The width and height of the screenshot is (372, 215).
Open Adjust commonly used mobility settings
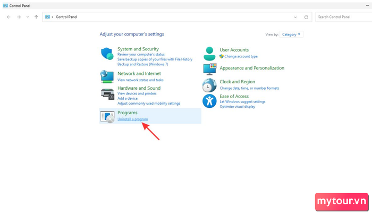tap(148, 104)
